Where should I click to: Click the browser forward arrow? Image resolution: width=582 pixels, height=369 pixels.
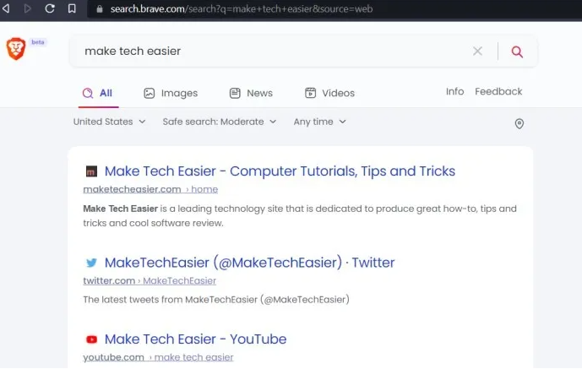coord(28,8)
